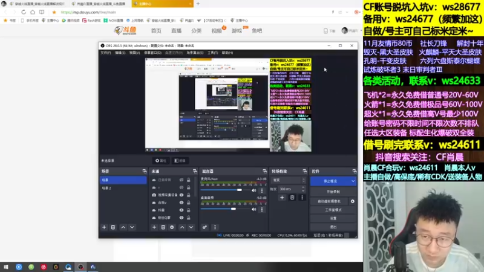Delete the selected scene with the trash icon
Image resolution: width=484 pixels, height=272 pixels.
(x=113, y=227)
